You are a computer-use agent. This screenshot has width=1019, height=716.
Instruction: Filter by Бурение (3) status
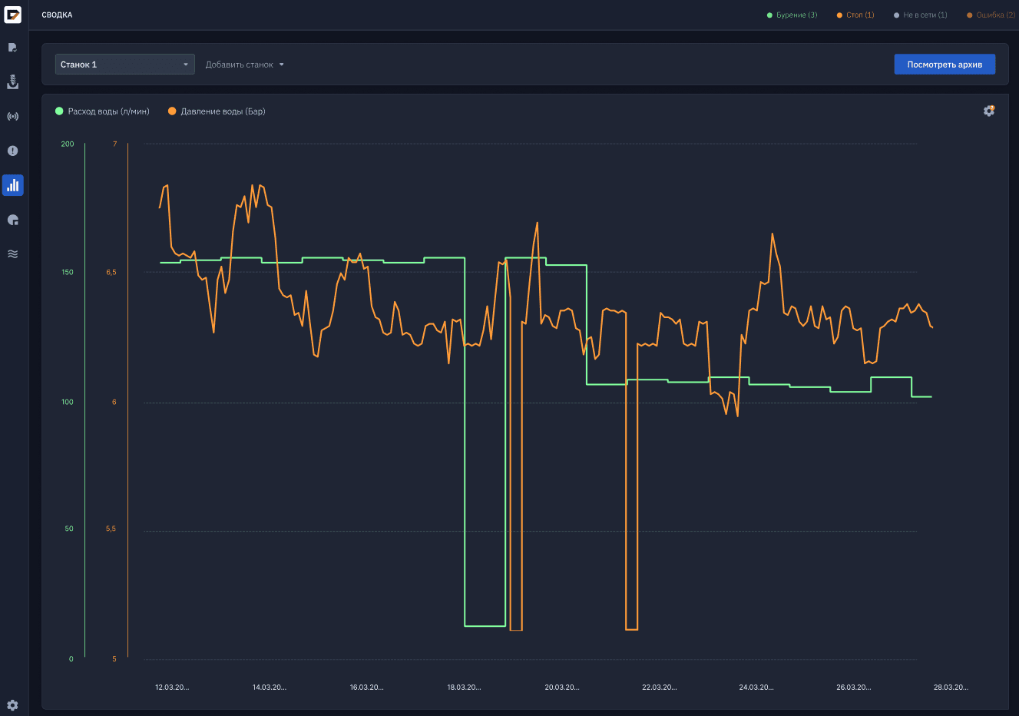(792, 15)
